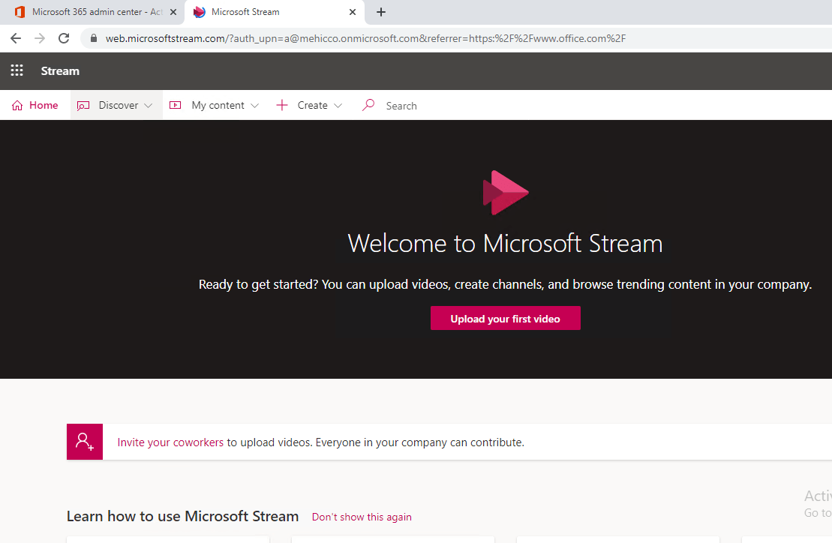This screenshot has height=543, width=832.
Task: Open the app launcher waffle icon
Action: pyautogui.click(x=17, y=70)
